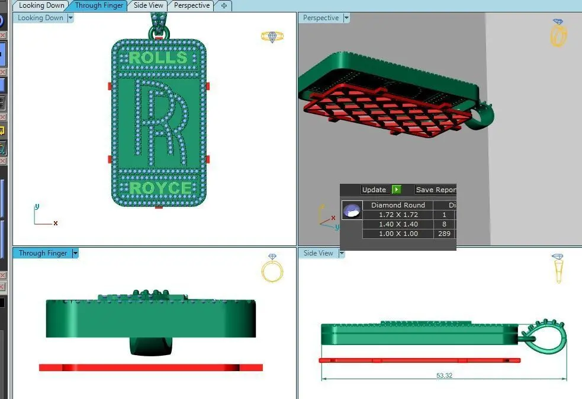Image resolution: width=582 pixels, height=399 pixels.
Task: Click the ring icon in Looking Down viewport
Action: [x=272, y=36]
